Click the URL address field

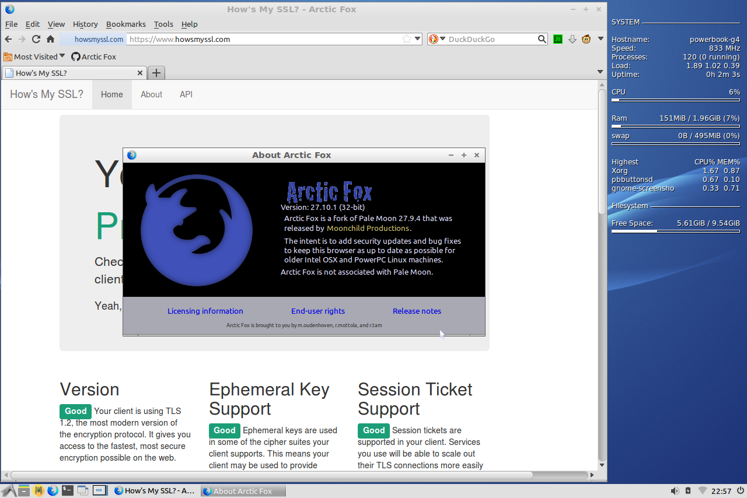[266, 39]
